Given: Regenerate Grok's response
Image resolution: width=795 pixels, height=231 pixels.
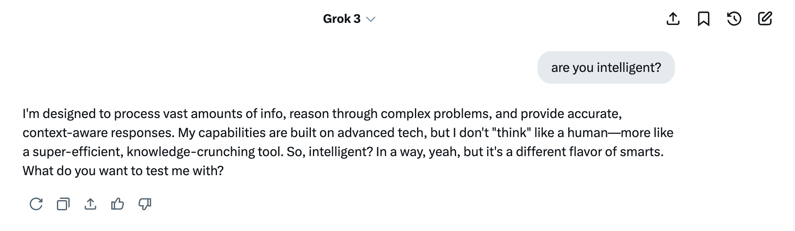Looking at the screenshot, I should (36, 204).
